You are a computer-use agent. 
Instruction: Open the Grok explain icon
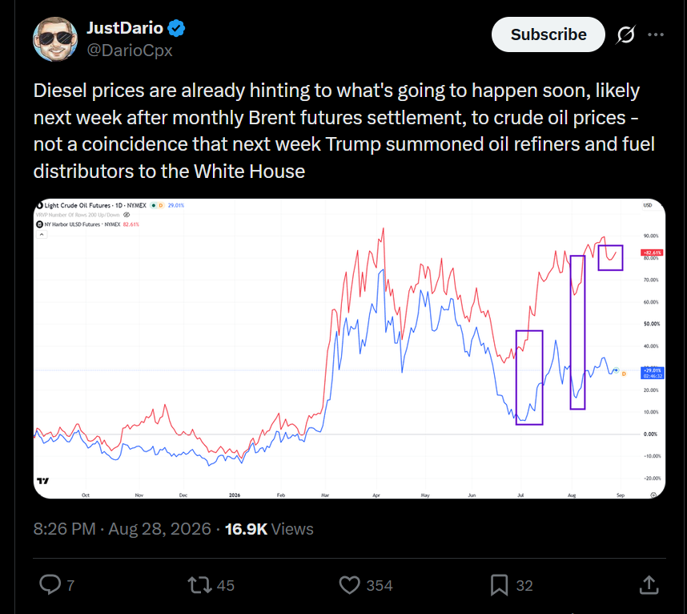pyautogui.click(x=625, y=34)
